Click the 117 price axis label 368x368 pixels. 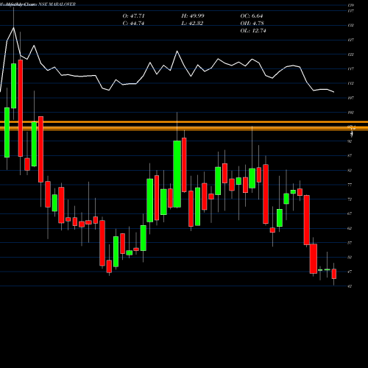click(351, 69)
